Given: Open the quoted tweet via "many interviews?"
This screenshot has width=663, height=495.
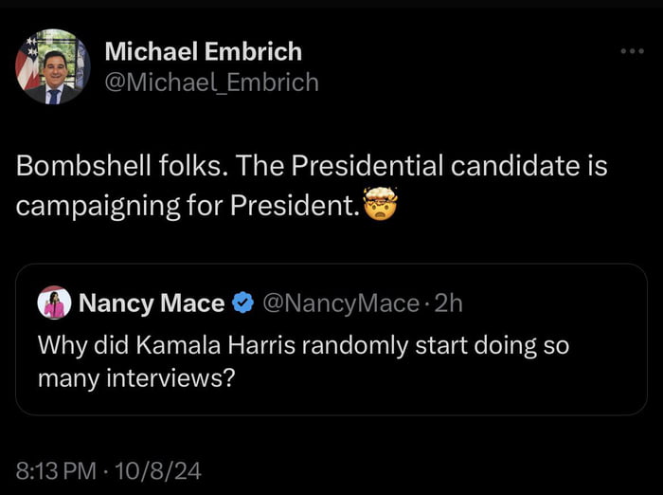Looking at the screenshot, I should coord(134,379).
